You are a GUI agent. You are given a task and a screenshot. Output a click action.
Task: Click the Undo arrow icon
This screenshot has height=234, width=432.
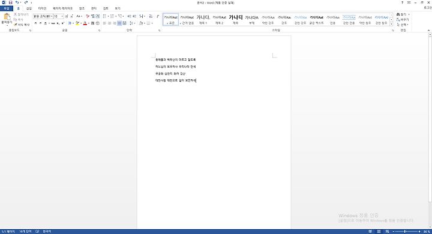coord(17,2)
